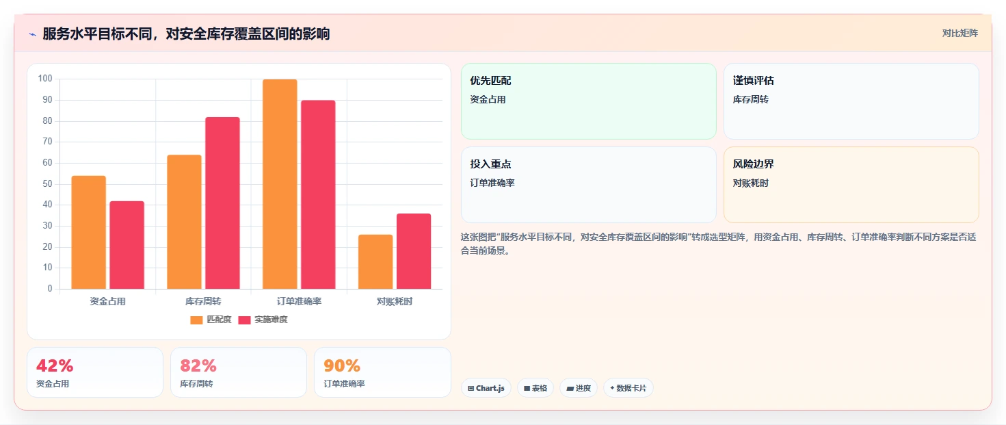Click the orange 匹配度 bar for 对账耗时
The width and height of the screenshot is (1006, 425).
(x=376, y=261)
